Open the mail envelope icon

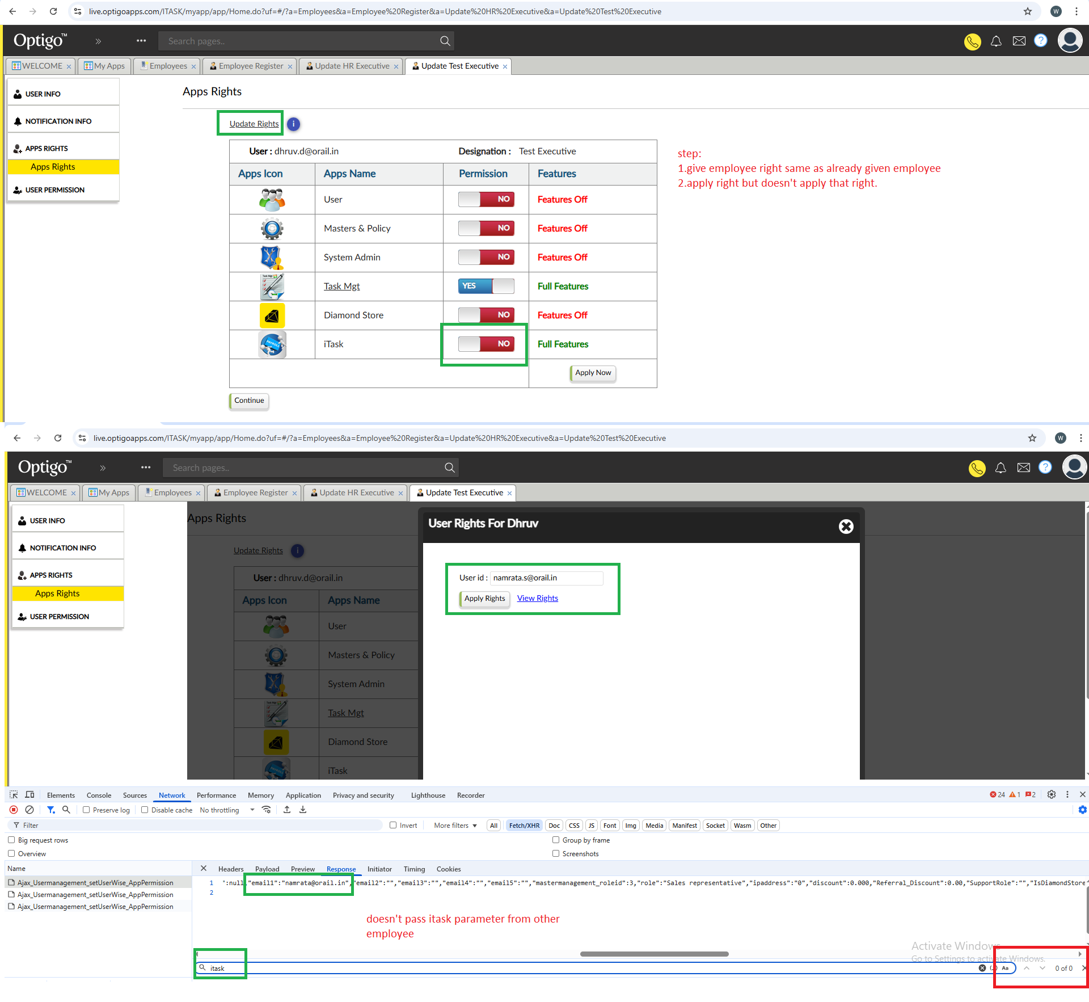pos(1019,41)
